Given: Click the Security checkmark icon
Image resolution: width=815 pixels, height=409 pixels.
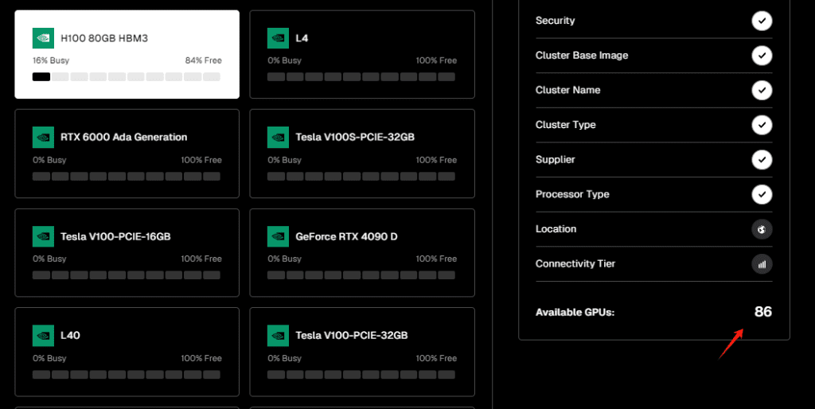Looking at the screenshot, I should pyautogui.click(x=762, y=21).
